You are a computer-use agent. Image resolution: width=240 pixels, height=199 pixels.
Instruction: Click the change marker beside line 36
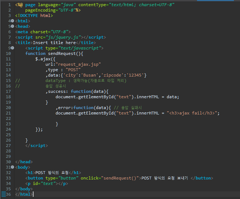pos(4,194)
